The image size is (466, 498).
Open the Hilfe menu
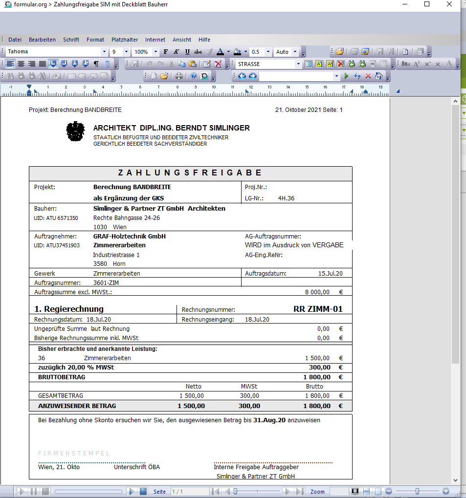pos(204,40)
